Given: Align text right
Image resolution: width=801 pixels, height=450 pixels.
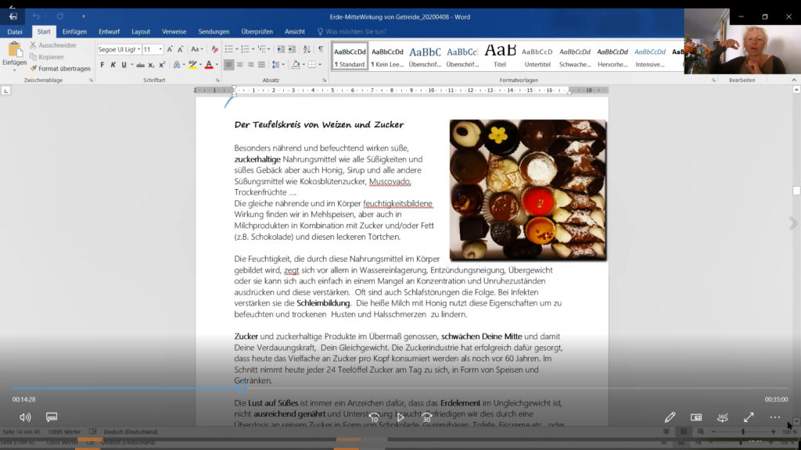Looking at the screenshot, I should tap(250, 65).
